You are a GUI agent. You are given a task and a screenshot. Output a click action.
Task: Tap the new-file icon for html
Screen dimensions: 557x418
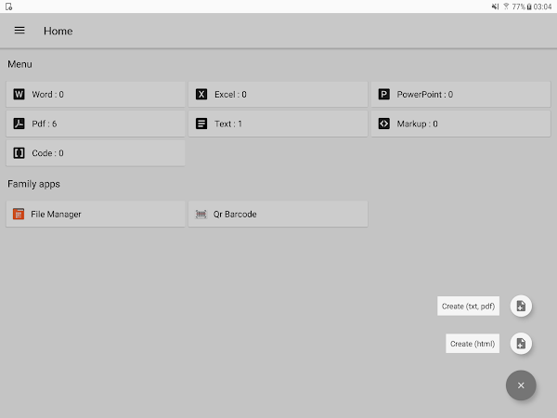tap(521, 344)
